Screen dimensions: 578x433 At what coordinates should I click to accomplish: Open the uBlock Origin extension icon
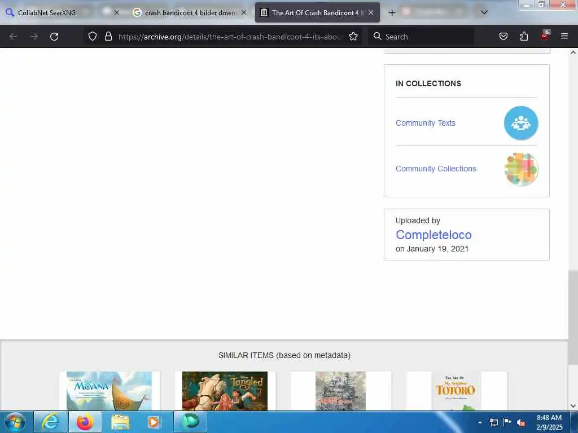click(x=545, y=36)
